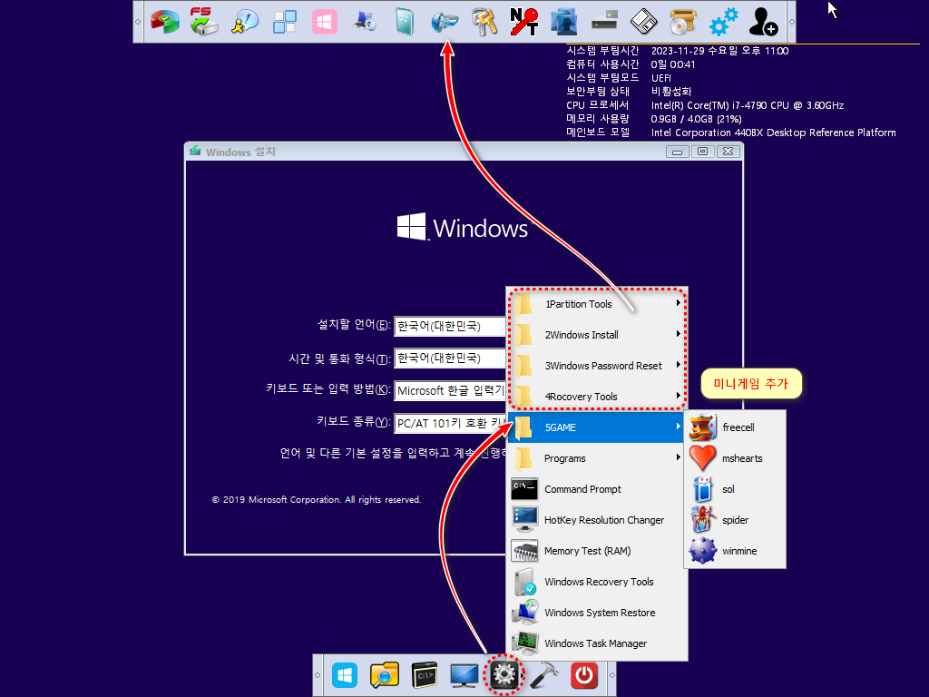Viewport: 929px width, 697px height.
Task: Open the 설치할 언어 language combo box
Action: [450, 326]
